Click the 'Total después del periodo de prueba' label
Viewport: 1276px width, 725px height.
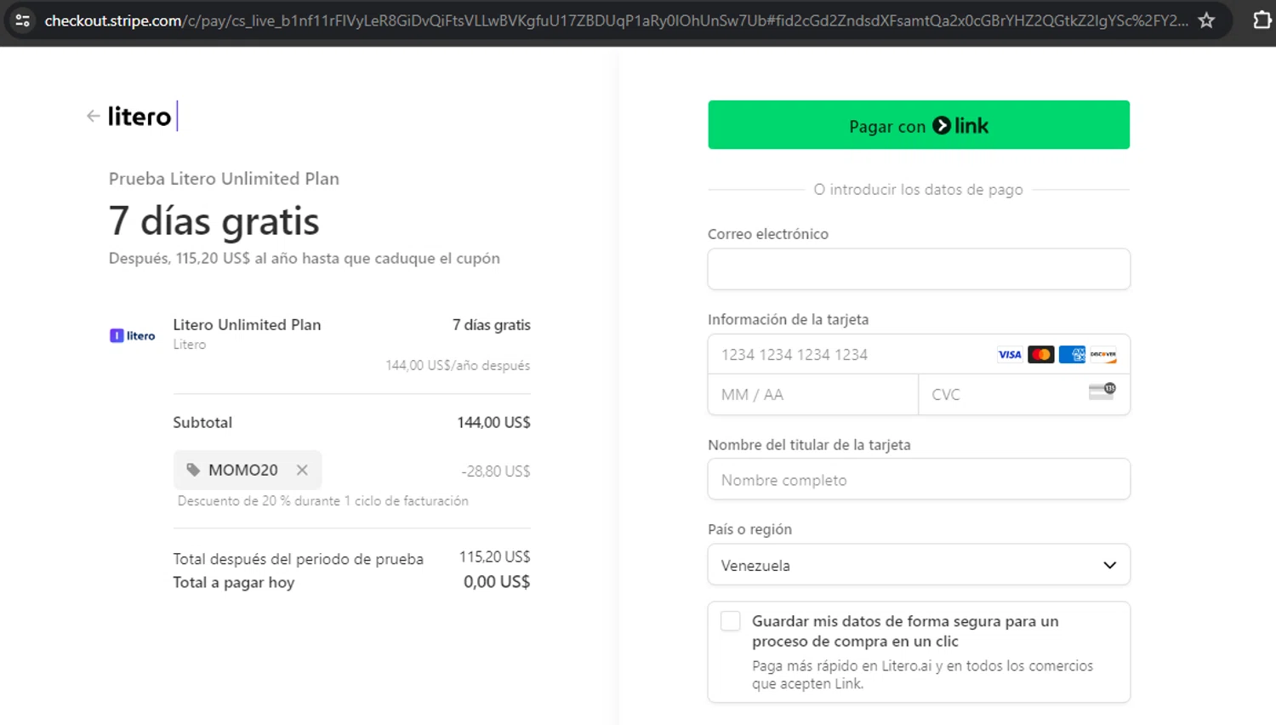click(x=298, y=559)
